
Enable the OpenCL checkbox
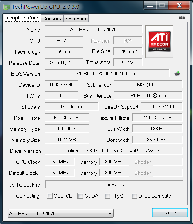tap(50, 196)
